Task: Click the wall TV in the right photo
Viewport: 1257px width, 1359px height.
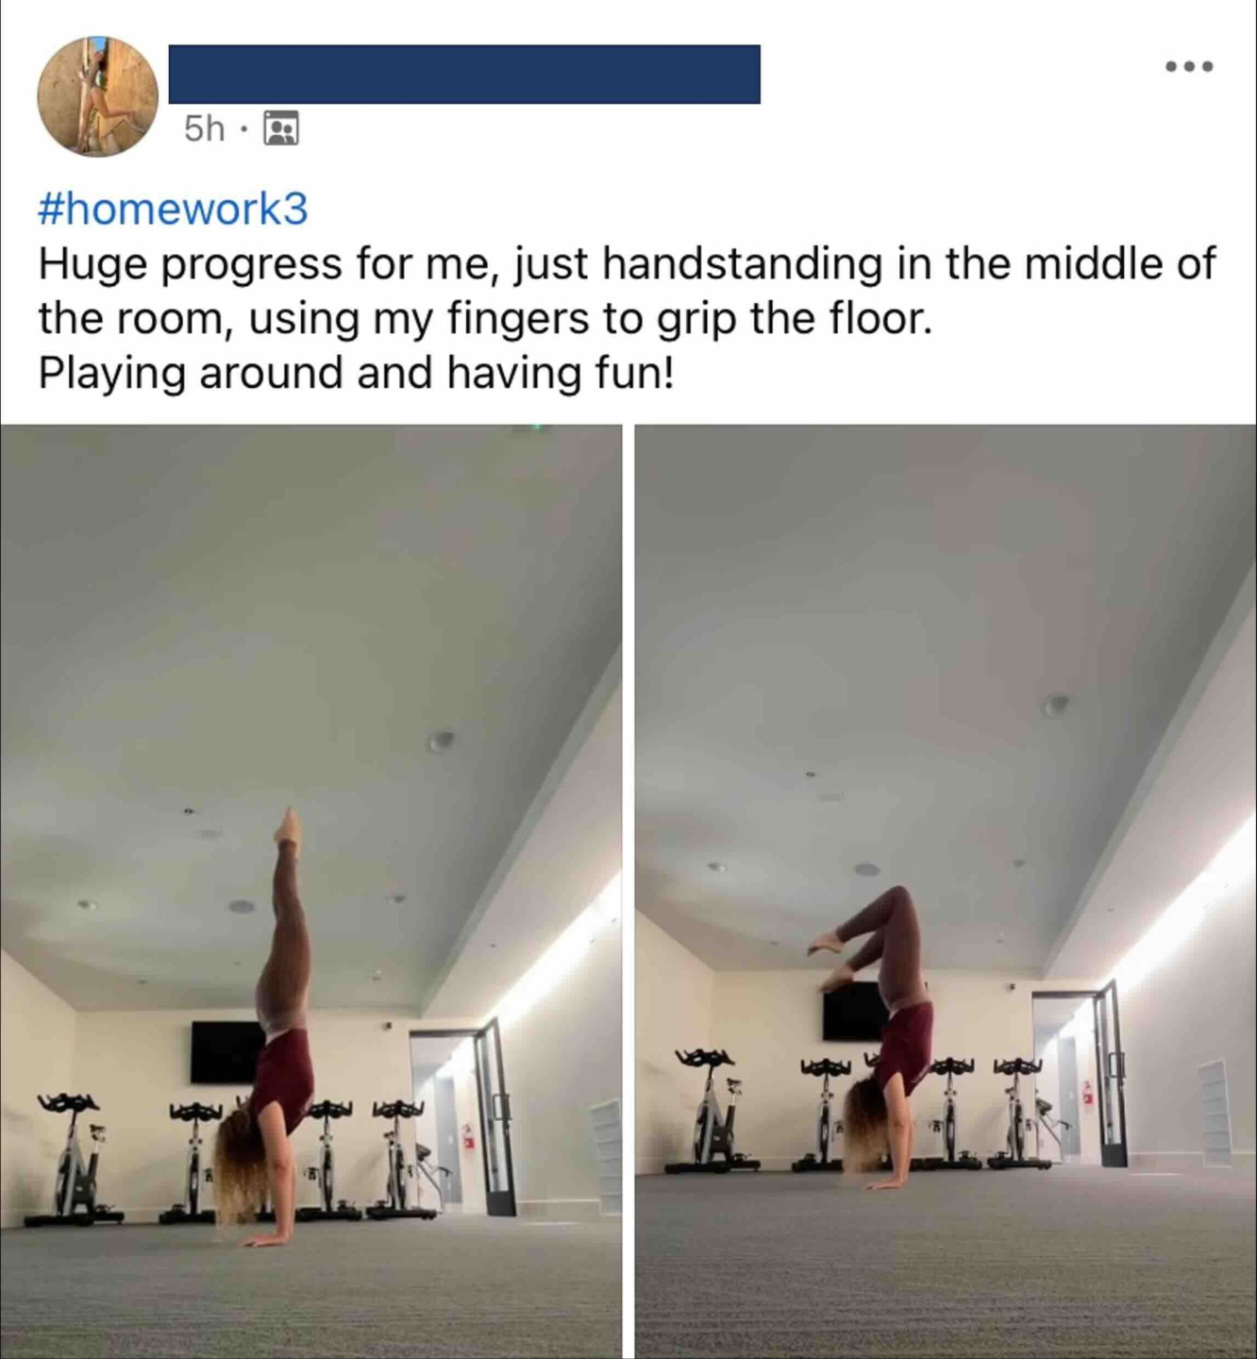Action: 855,1012
